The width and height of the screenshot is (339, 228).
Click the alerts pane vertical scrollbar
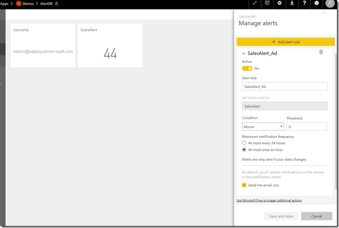pos(336,121)
